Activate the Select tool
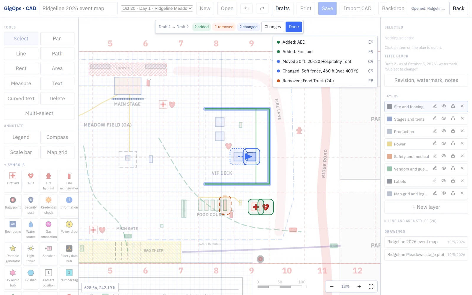This screenshot has width=472, height=295. 21,39
